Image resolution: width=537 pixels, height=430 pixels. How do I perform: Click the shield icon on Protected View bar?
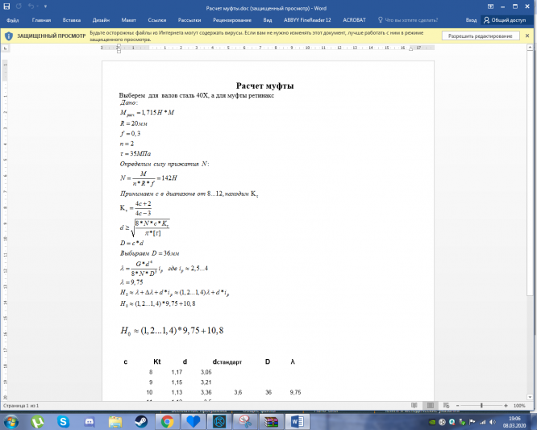coord(9,36)
